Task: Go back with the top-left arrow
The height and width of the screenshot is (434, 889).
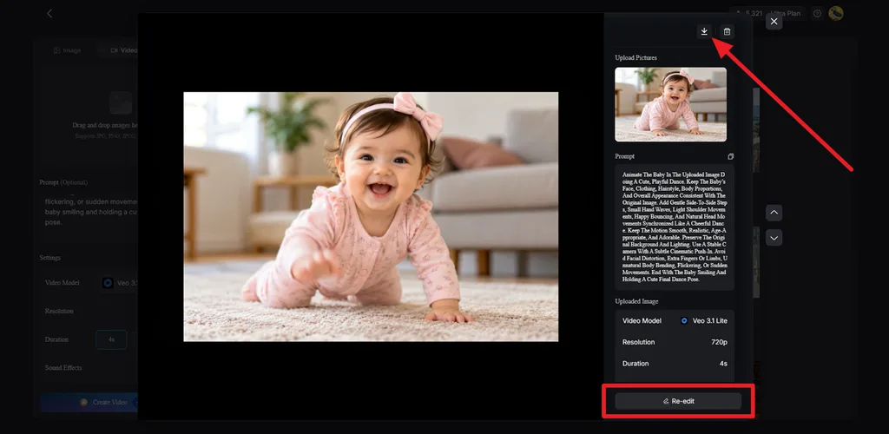Action: (x=49, y=13)
